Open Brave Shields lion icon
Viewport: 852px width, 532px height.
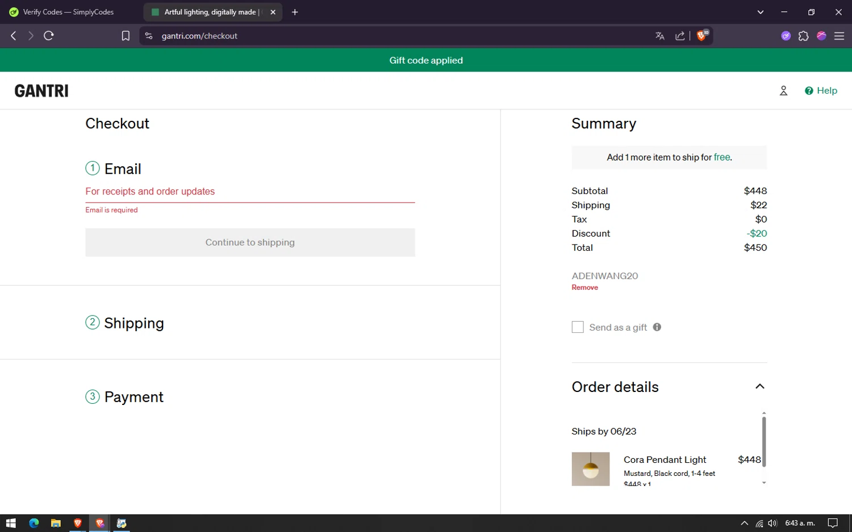click(x=702, y=35)
